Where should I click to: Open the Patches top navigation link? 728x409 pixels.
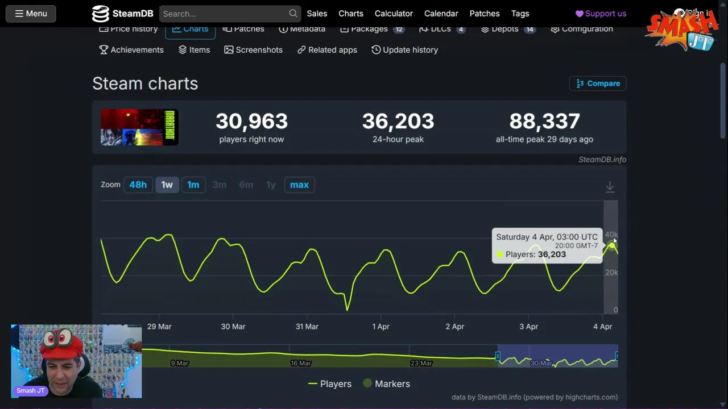485,14
